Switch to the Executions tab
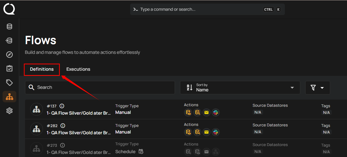This screenshot has width=347, height=157. [78, 69]
